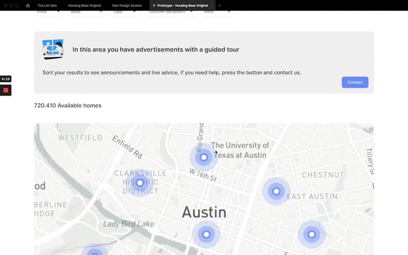This screenshot has width=408, height=255.
Task: Click the Lady Bird Lake map label
Action: pyautogui.click(x=129, y=224)
